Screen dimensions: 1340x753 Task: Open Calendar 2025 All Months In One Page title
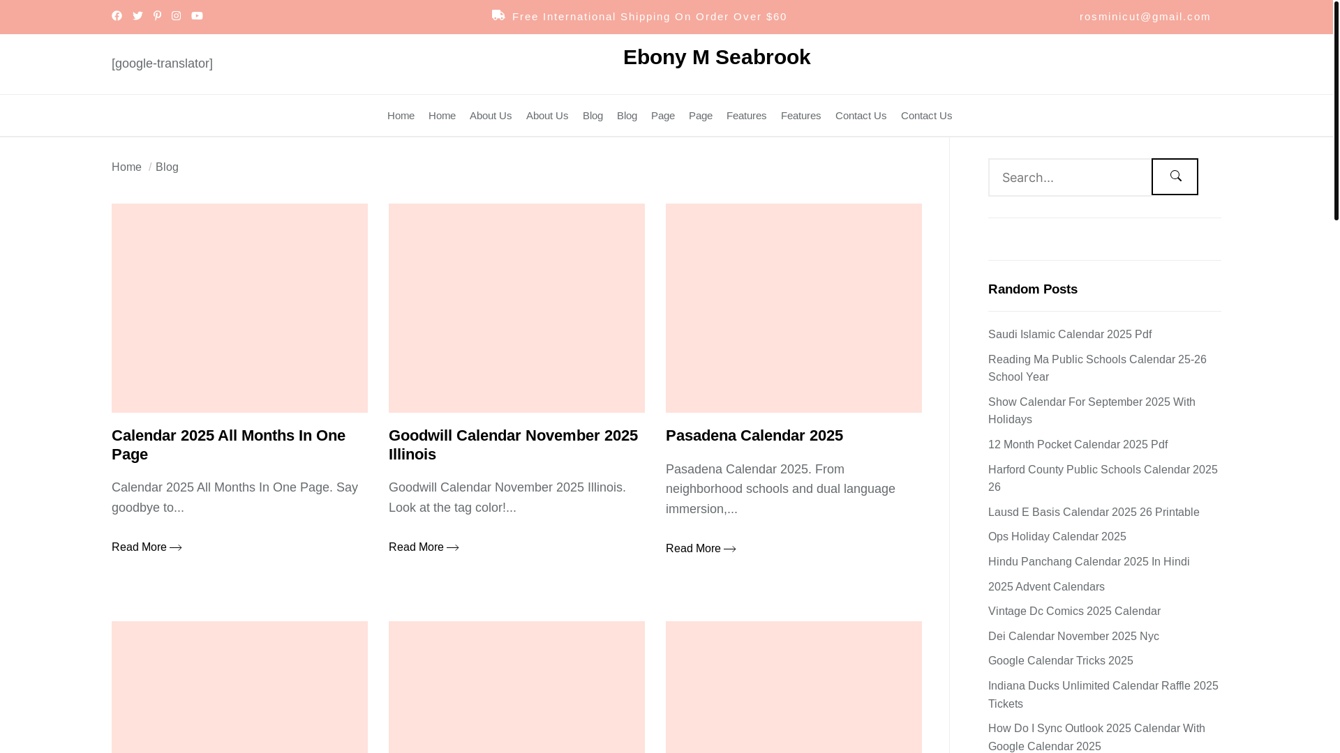click(228, 445)
